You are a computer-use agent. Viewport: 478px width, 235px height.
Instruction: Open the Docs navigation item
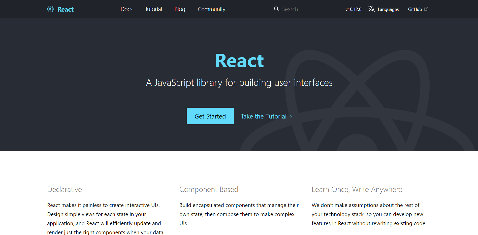(x=126, y=9)
